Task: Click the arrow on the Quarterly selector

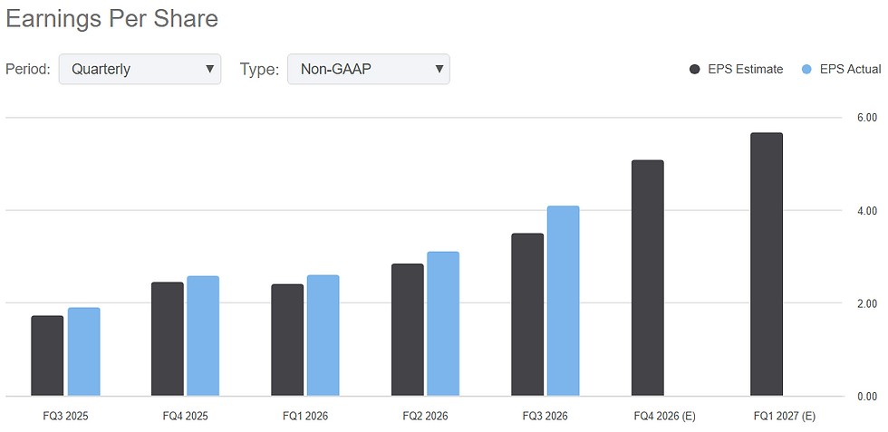Action: [209, 69]
